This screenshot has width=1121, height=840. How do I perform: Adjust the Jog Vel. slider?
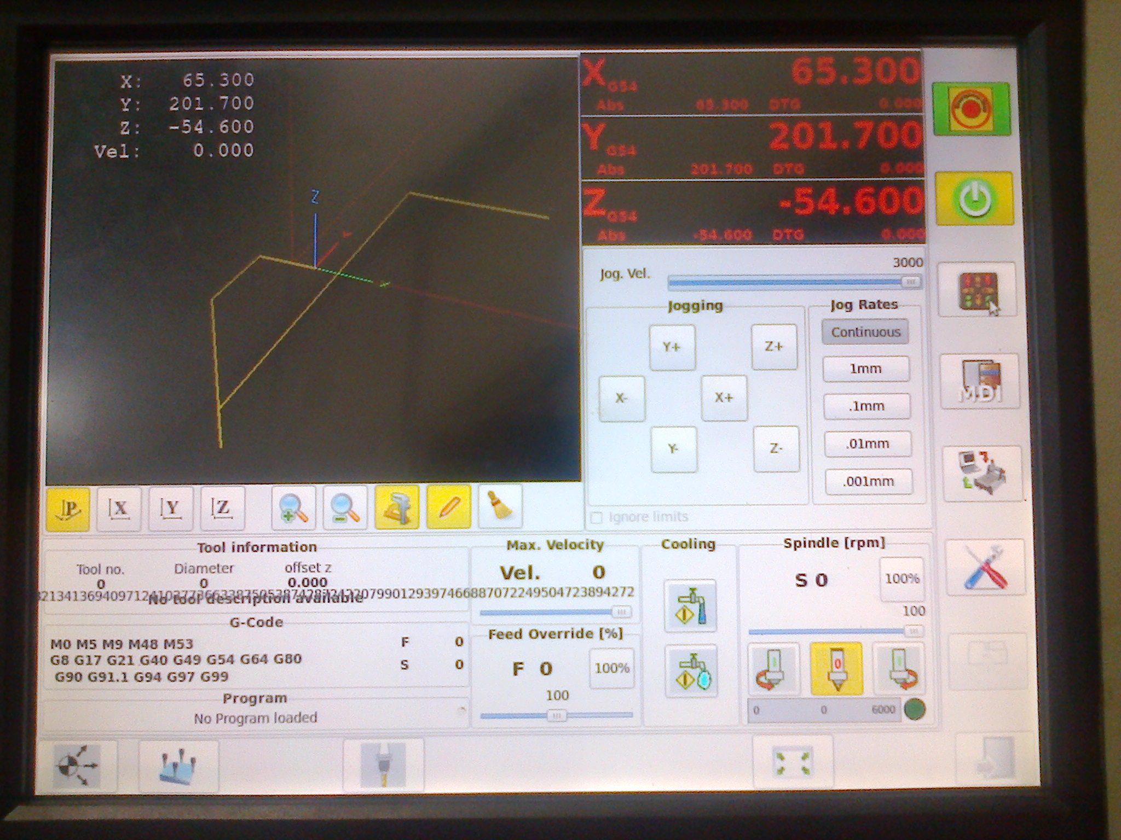point(910,282)
